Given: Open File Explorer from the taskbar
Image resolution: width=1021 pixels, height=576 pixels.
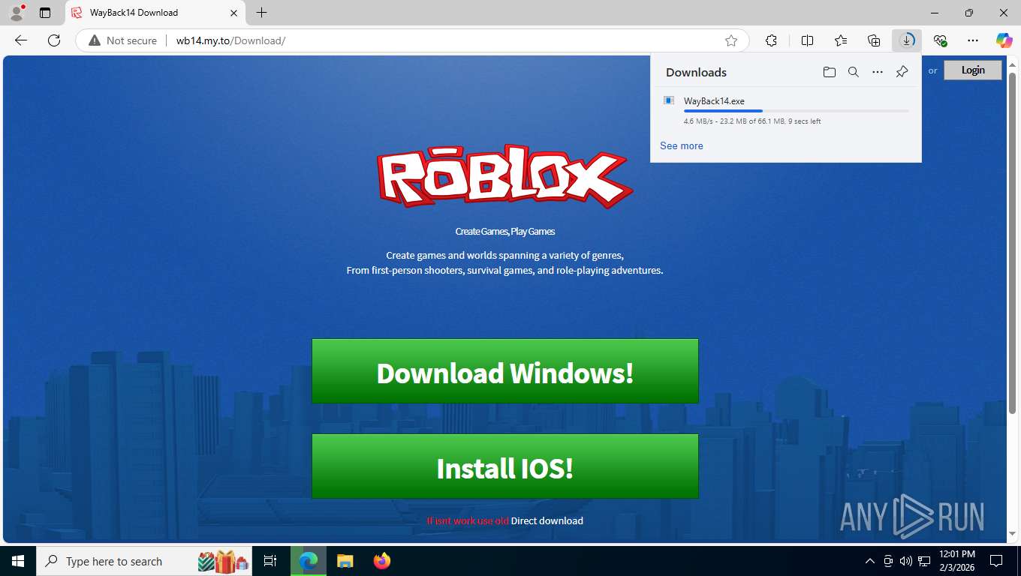Looking at the screenshot, I should pos(345,561).
